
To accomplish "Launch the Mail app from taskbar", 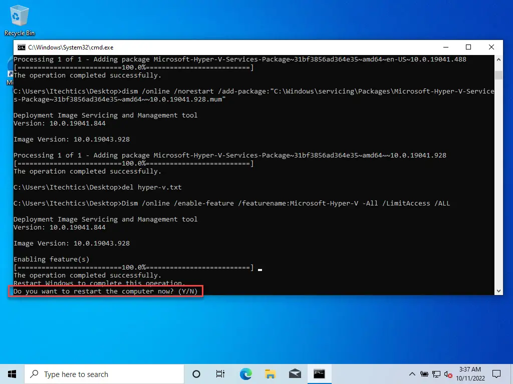I will click(x=295, y=374).
